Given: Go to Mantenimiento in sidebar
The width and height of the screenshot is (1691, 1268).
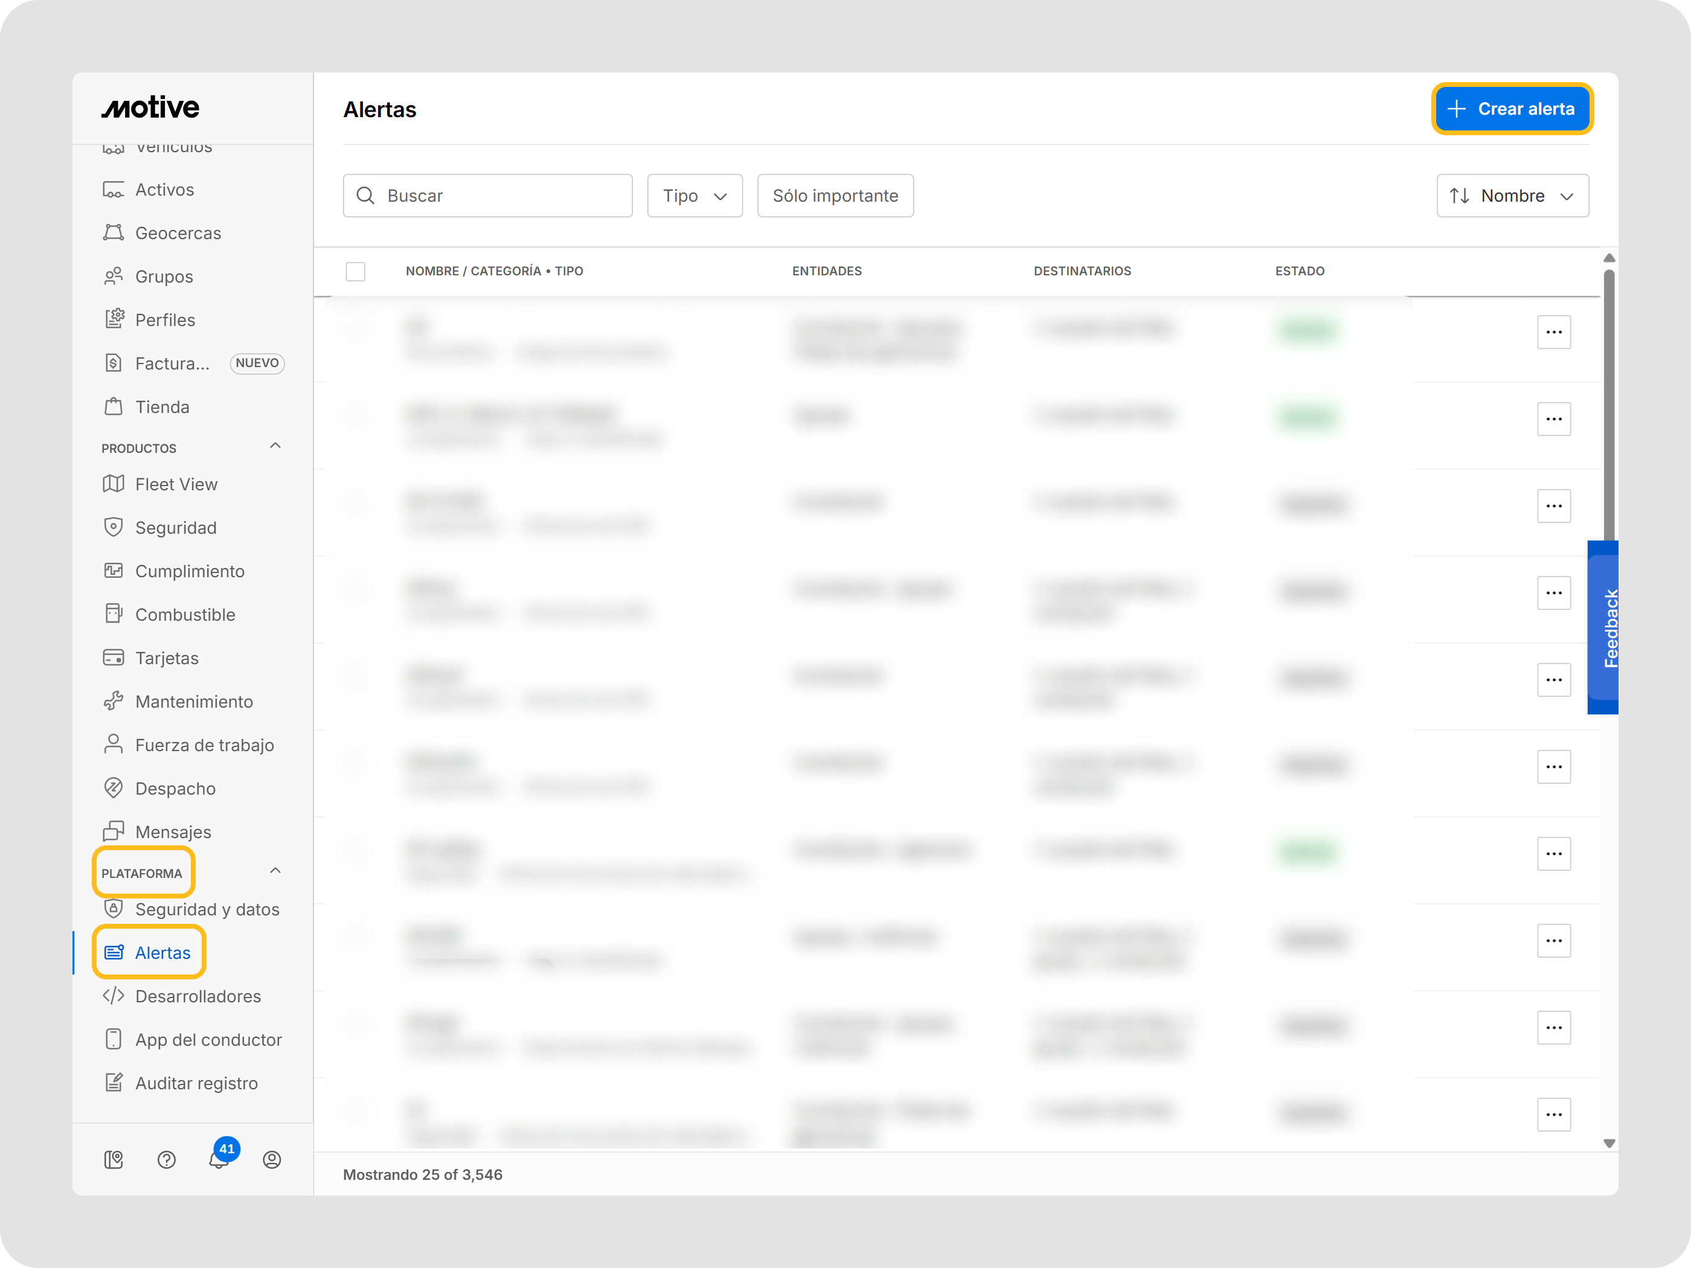Looking at the screenshot, I should [193, 702].
